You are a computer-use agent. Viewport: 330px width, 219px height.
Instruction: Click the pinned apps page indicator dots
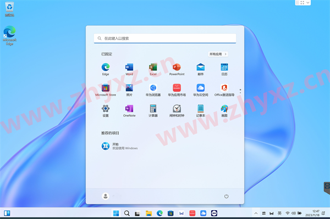click(x=240, y=91)
